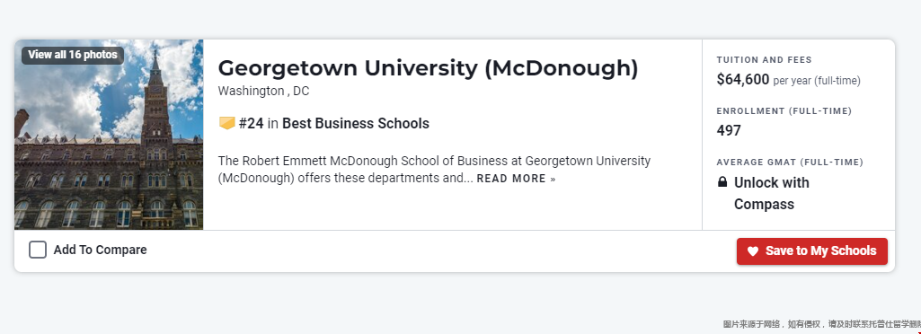Click the Washington, DC location text

(263, 91)
